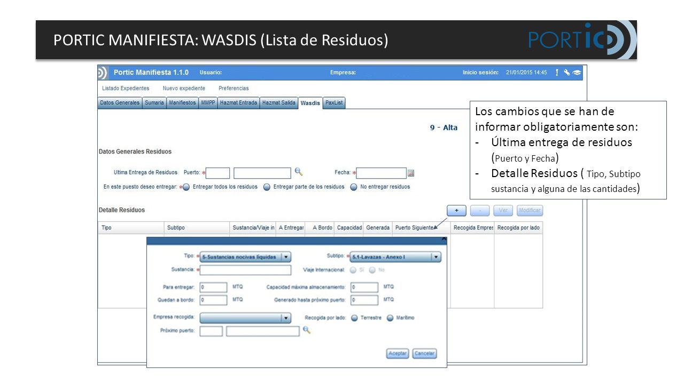
Task: Click the exclamation alert icon in header
Action: coord(557,73)
